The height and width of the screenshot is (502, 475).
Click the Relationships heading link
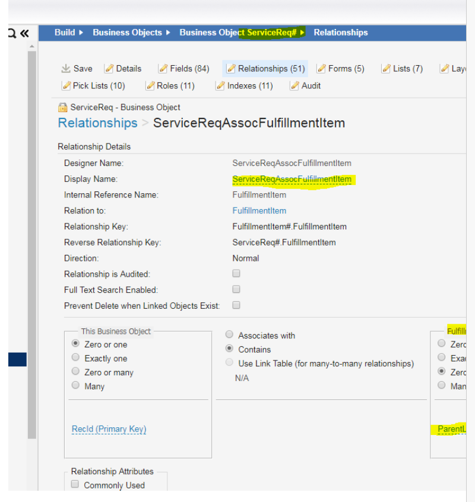[x=97, y=123]
